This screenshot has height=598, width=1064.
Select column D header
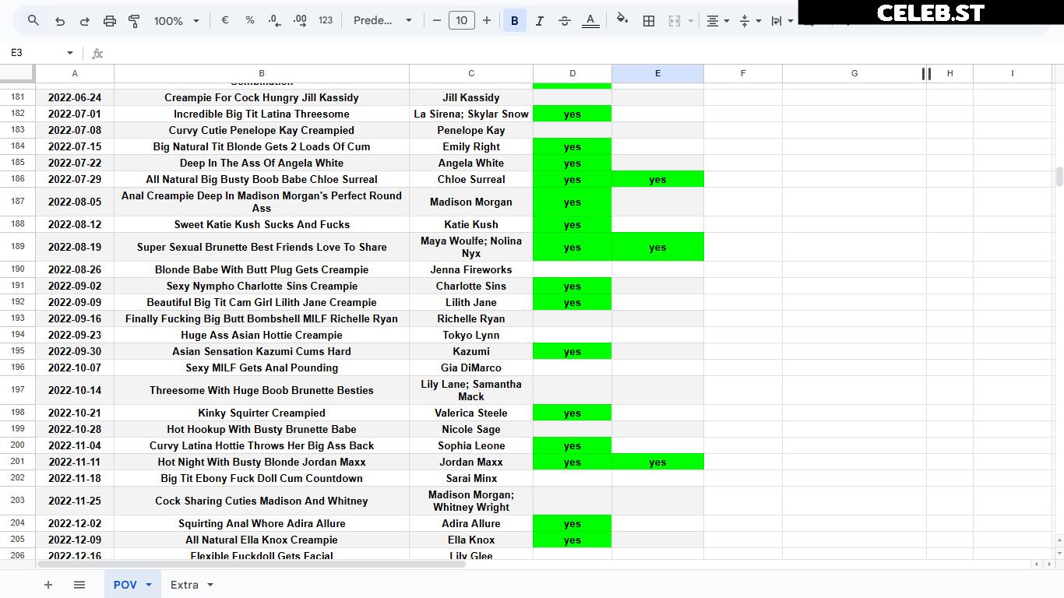point(573,73)
